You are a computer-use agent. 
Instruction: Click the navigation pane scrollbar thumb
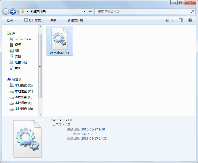[40, 66]
